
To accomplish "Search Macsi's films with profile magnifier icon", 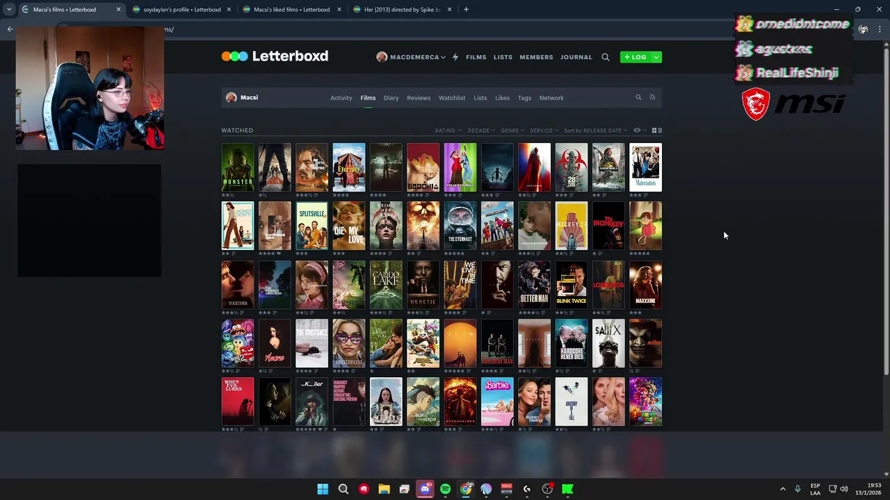I will point(638,97).
